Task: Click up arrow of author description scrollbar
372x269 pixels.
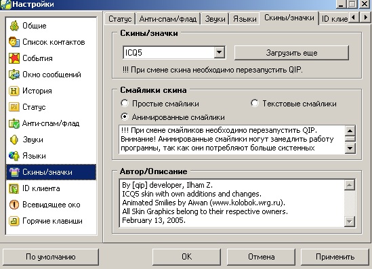Action: pyautogui.click(x=350, y=185)
